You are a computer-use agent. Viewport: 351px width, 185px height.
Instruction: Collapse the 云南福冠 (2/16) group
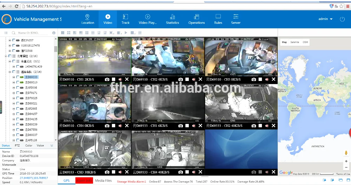6,56
